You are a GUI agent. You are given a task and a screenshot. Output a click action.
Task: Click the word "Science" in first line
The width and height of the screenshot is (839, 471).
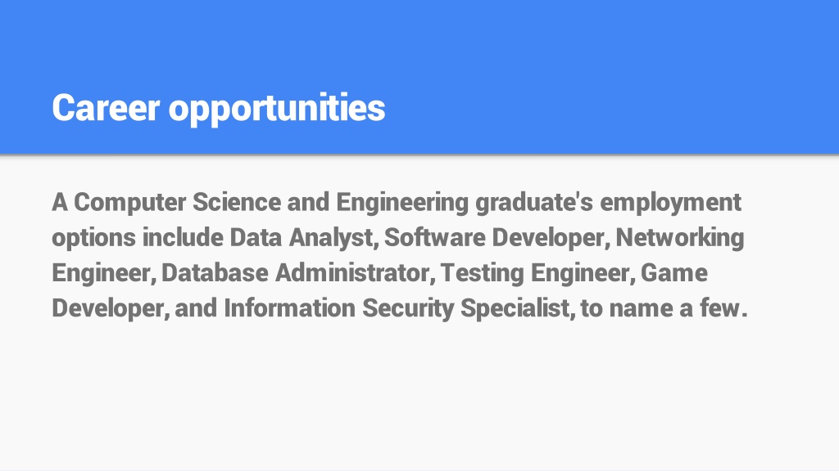tap(237, 202)
